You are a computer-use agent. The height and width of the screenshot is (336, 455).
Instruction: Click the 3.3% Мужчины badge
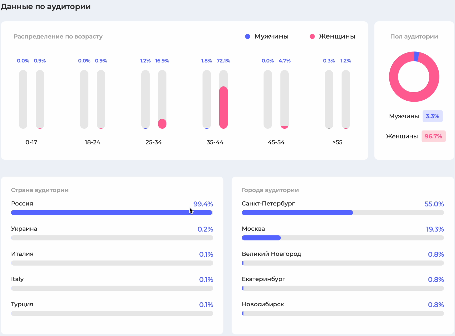tap(432, 116)
